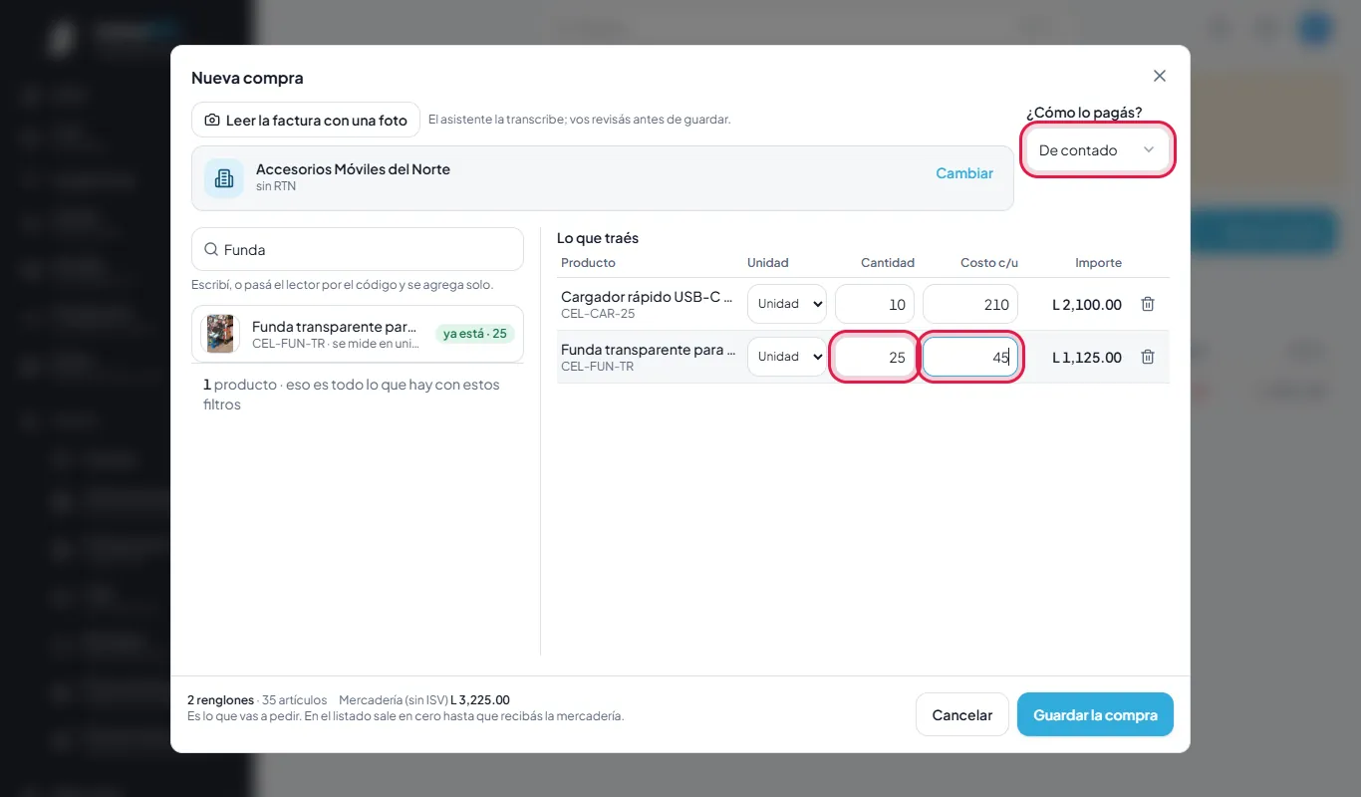Select the Funda transparente search result
The image size is (1361, 797).
coord(358,334)
